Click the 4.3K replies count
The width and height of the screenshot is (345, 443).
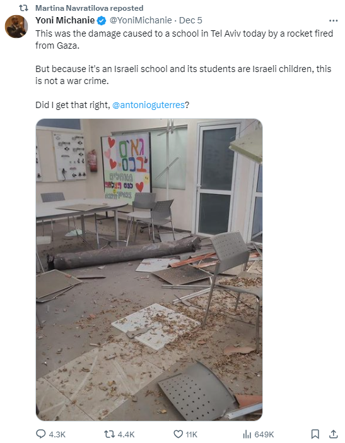point(57,434)
